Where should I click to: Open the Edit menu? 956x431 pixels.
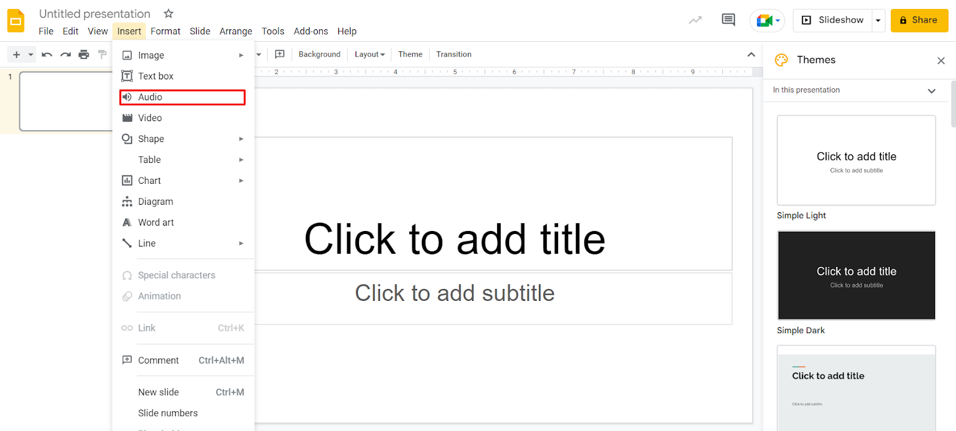(x=71, y=31)
